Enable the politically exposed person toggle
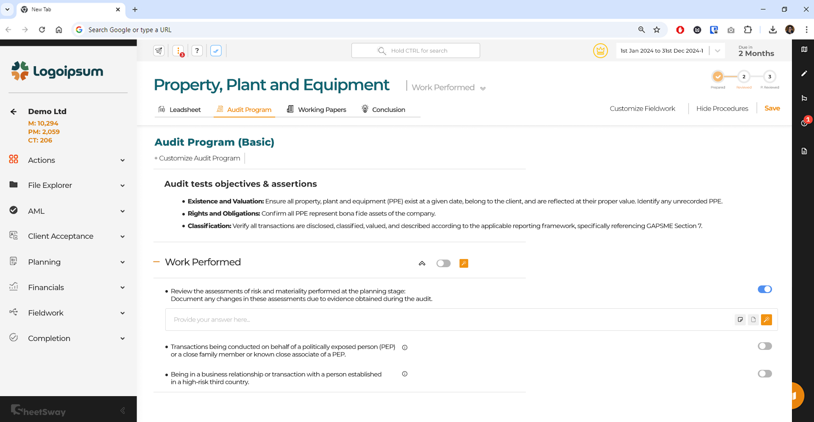 764,346
